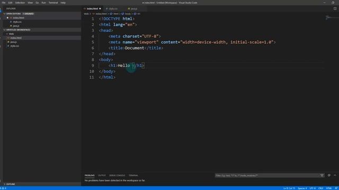Click the Explorer panel title
This screenshot has height=190, width=339.
tap(11, 8)
